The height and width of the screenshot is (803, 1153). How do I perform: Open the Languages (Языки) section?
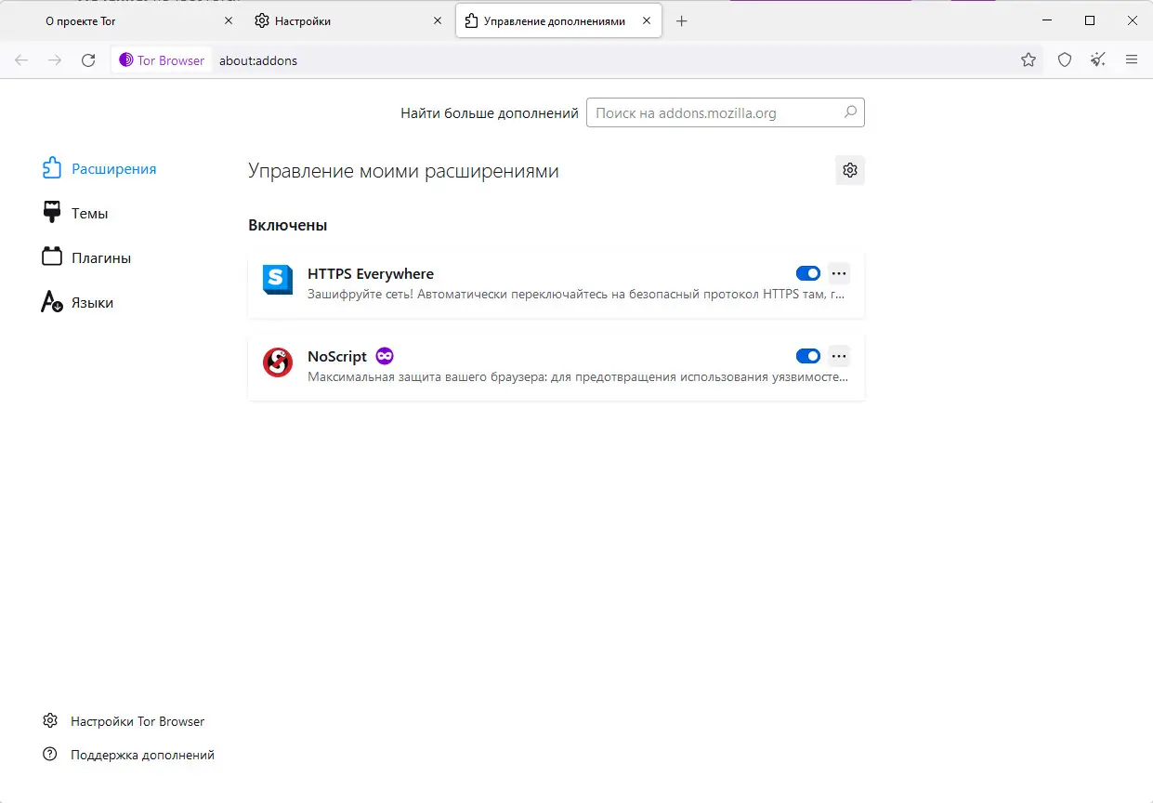click(x=78, y=302)
